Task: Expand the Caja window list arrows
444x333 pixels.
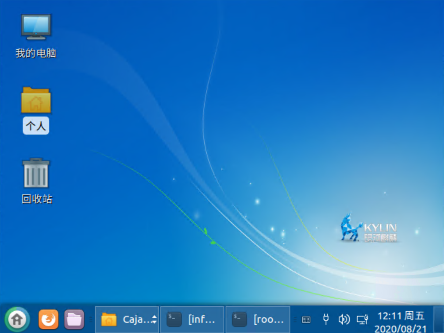Action: [x=154, y=319]
